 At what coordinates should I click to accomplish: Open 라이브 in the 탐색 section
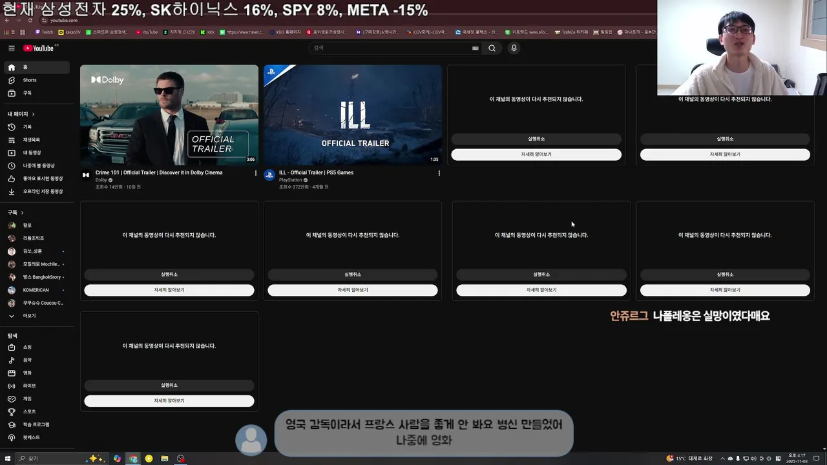(36, 386)
